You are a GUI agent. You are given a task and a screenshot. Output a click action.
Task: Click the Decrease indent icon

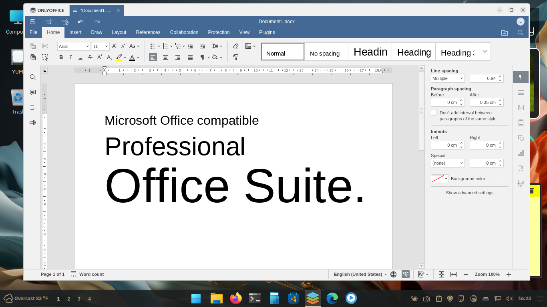[190, 46]
